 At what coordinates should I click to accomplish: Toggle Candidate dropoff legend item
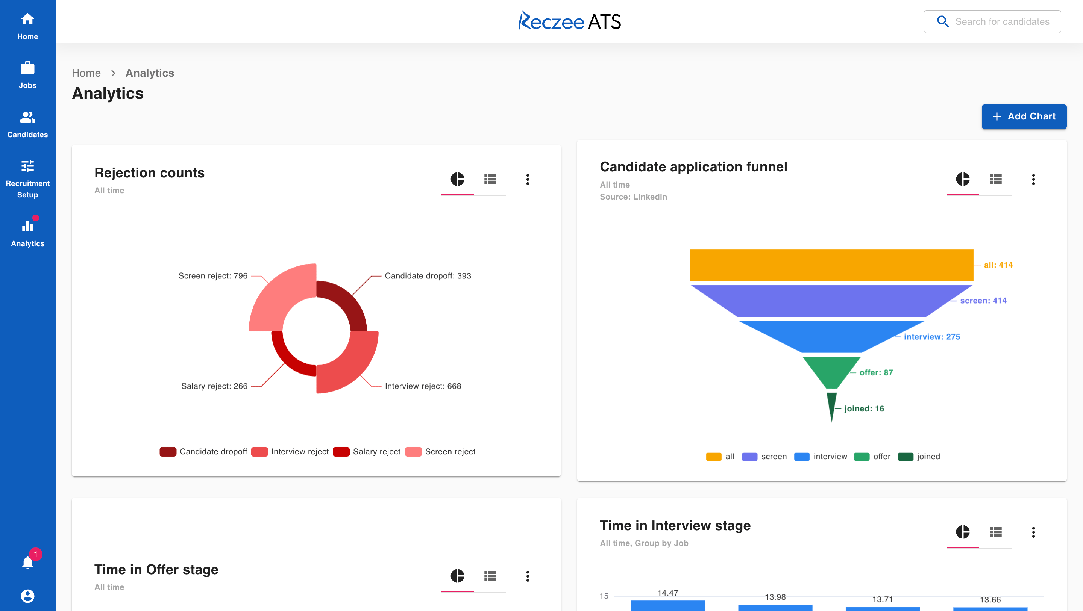click(203, 452)
